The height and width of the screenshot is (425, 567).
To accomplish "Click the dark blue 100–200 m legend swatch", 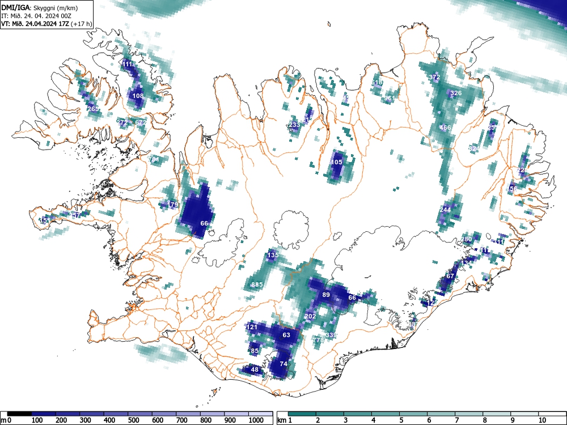I will click(x=44, y=414).
